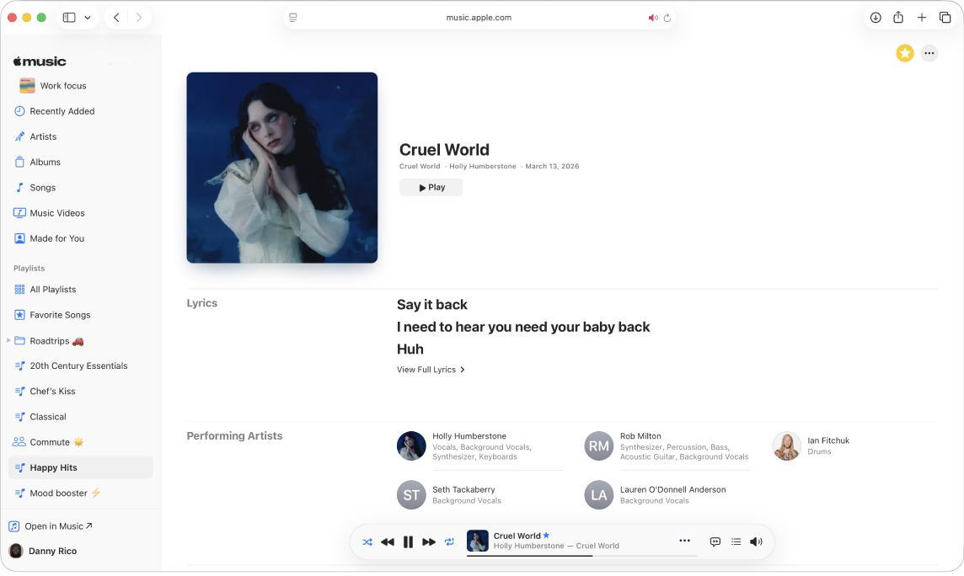Image resolution: width=964 pixels, height=576 pixels.
Task: Play the Cruel World song
Action: click(x=431, y=187)
